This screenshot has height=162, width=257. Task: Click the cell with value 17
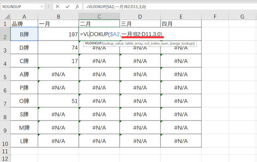click(58, 61)
